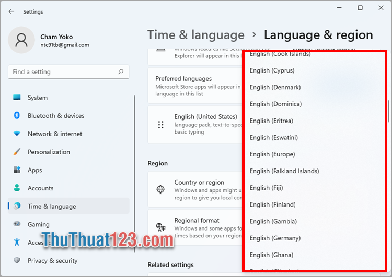Open the Gaming settings category
Image resolution: width=392 pixels, height=277 pixels.
tap(39, 224)
